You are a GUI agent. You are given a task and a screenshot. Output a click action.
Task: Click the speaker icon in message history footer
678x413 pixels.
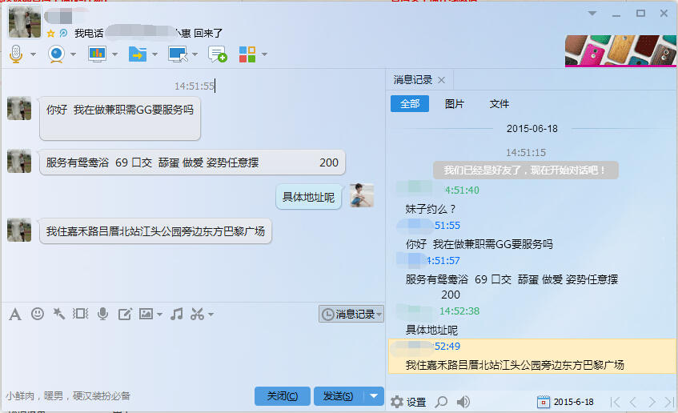[463, 402]
